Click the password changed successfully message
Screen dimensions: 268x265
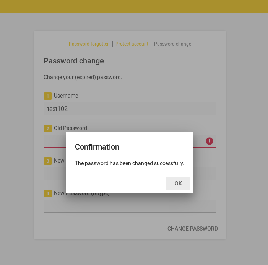129,163
